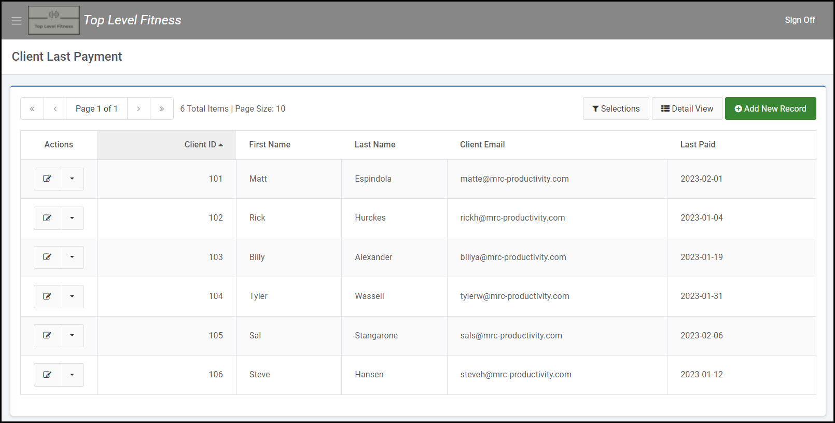
Task: Click 6 Total Items page size text
Action: (232, 108)
